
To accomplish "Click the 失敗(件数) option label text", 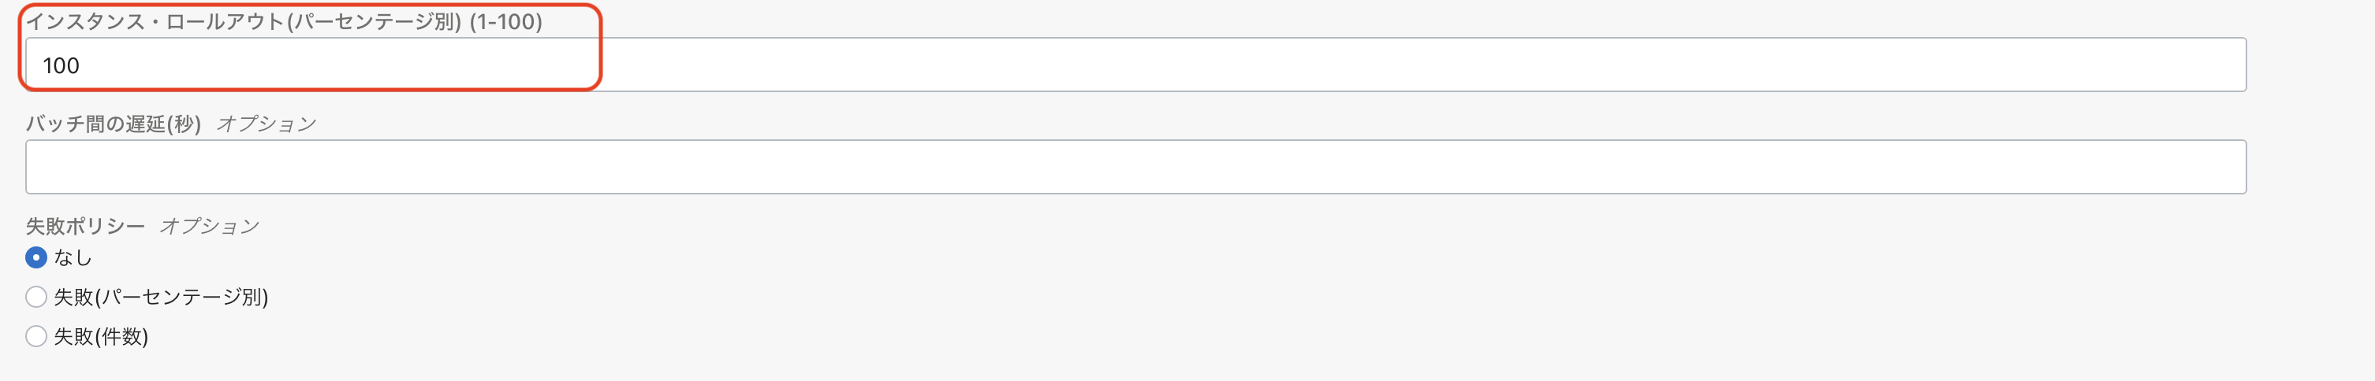I will pyautogui.click(x=102, y=336).
